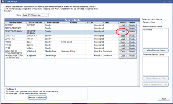Clear patient from Galaxy S20 5G device

[x=122, y=52]
